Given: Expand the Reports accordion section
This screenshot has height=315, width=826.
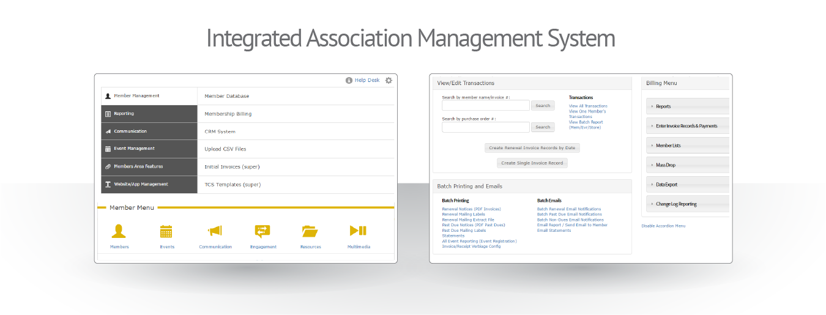Looking at the screenshot, I should click(x=687, y=106).
